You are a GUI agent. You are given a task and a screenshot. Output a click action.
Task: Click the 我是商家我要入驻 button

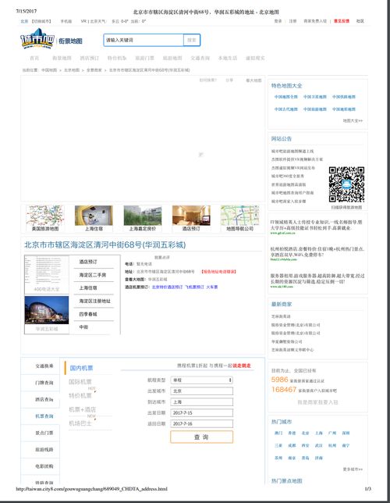tap(317, 402)
